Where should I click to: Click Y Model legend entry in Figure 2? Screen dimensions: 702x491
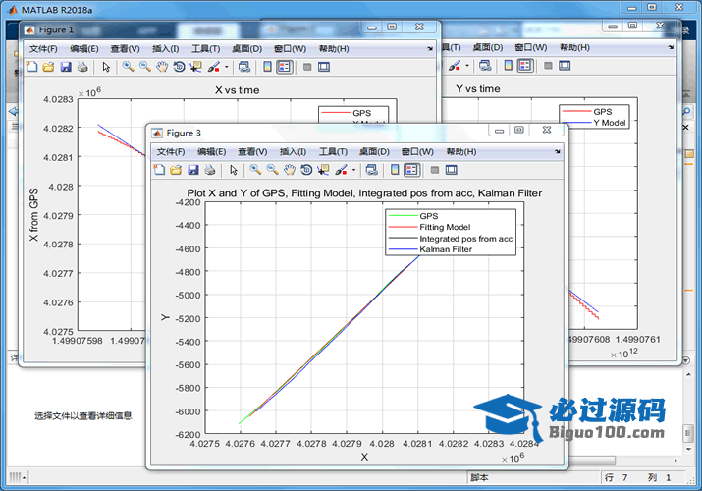click(x=610, y=123)
